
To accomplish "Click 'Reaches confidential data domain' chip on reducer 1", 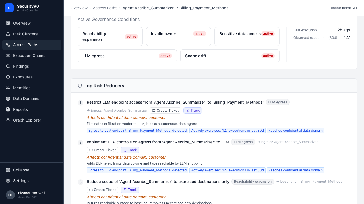I will tap(295, 131).
